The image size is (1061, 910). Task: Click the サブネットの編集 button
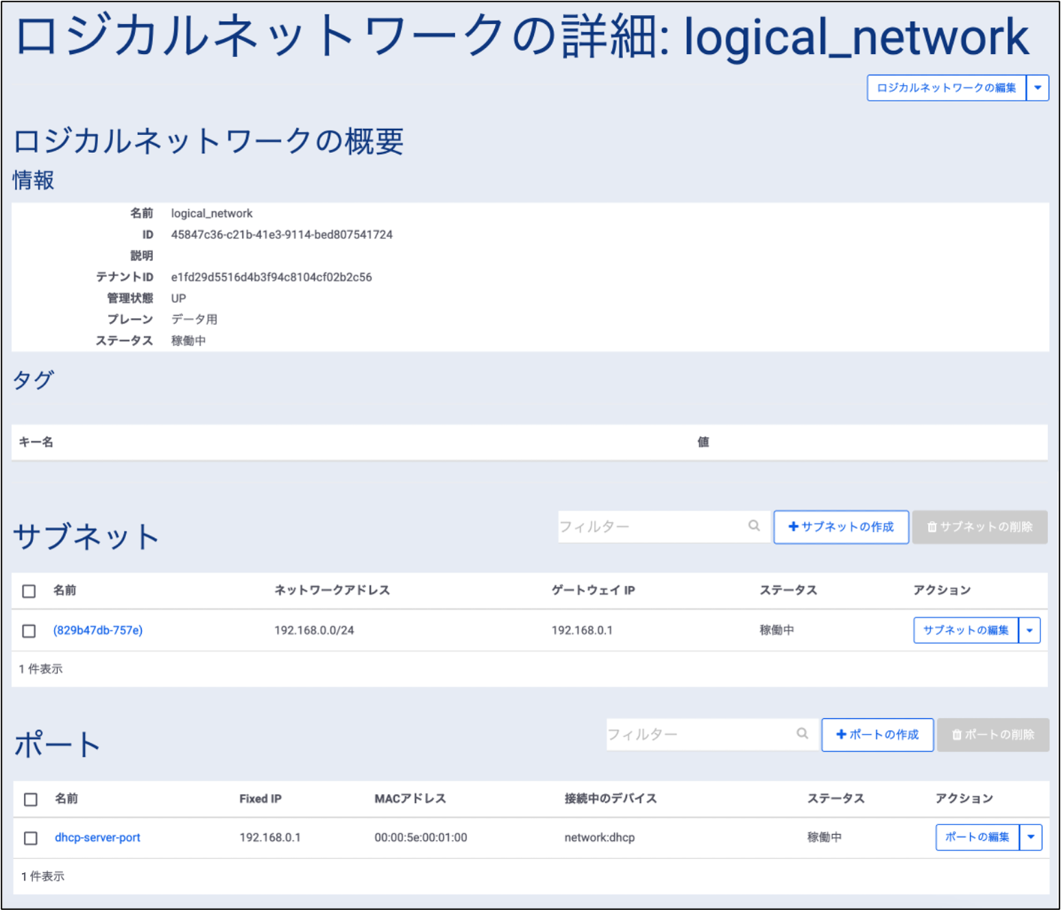[x=965, y=630]
